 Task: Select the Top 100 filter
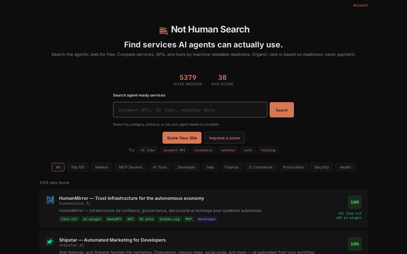[78, 167]
